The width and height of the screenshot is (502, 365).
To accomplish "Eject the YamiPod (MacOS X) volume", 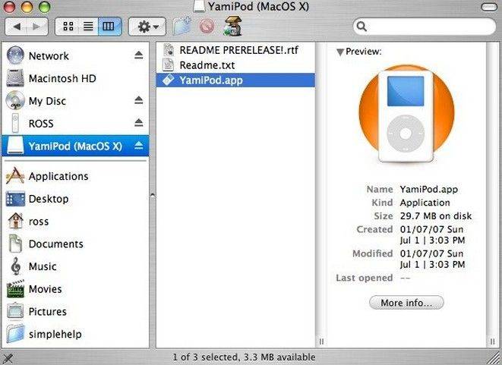I will [x=139, y=146].
